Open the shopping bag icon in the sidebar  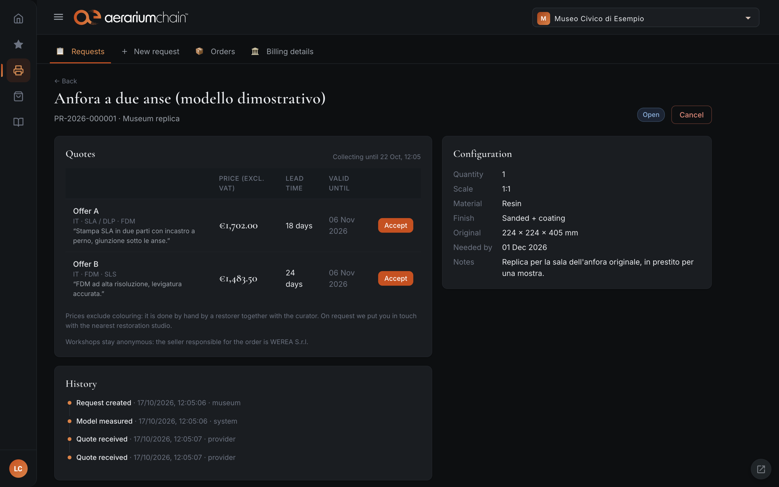tap(18, 96)
